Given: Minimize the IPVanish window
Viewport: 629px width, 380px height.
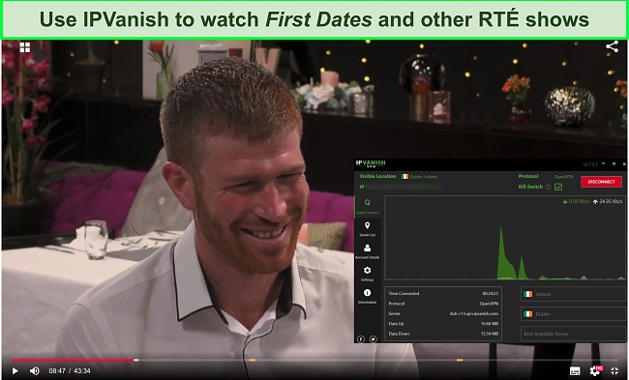Looking at the screenshot, I should pos(604,164).
